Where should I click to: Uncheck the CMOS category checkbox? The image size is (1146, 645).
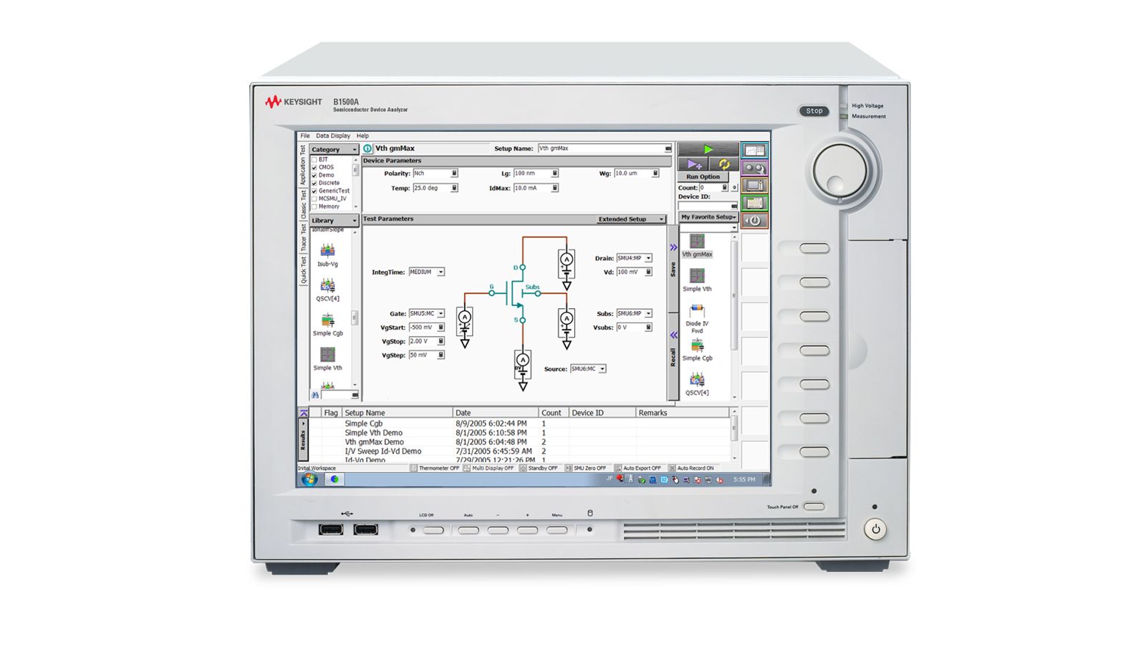click(x=314, y=167)
